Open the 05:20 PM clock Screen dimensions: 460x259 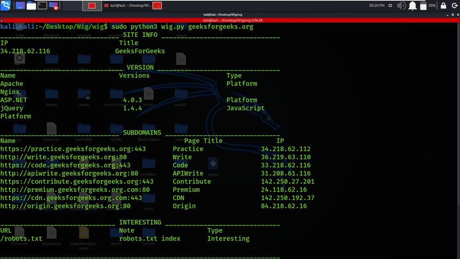pyautogui.click(x=377, y=6)
